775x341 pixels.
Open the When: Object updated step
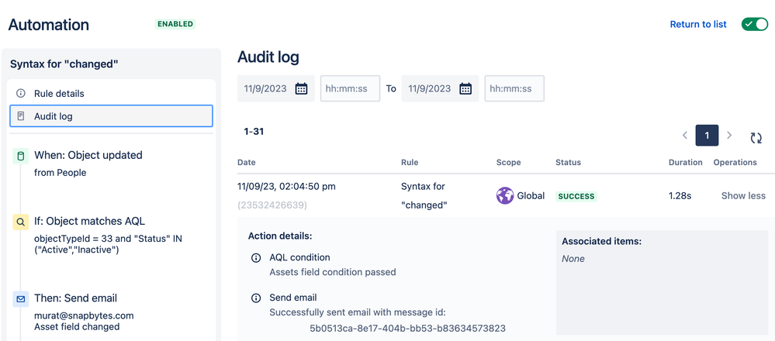pyautogui.click(x=88, y=155)
